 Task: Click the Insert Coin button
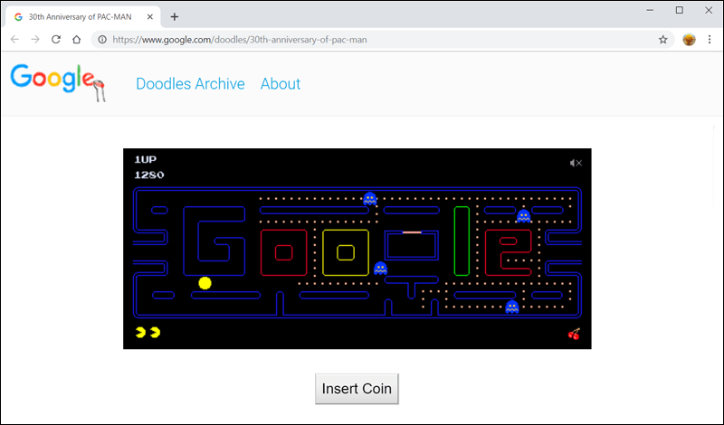pyautogui.click(x=357, y=389)
